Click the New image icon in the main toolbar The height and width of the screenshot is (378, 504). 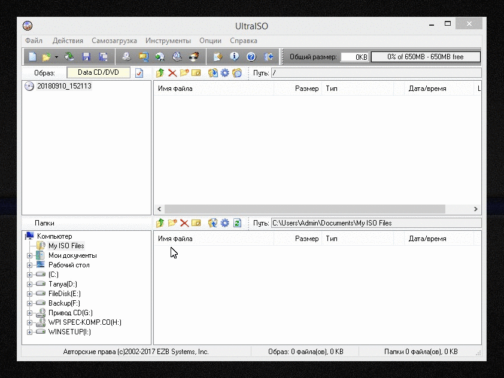pos(32,57)
